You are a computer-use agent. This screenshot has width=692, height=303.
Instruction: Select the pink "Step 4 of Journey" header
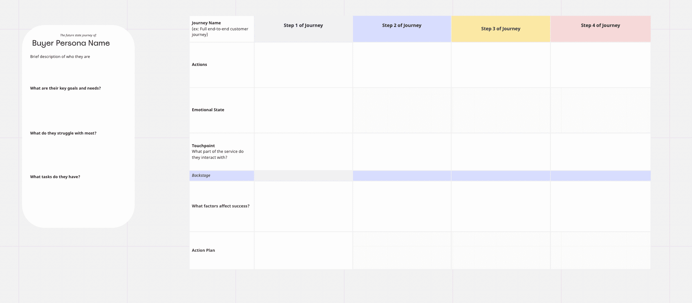click(x=601, y=29)
